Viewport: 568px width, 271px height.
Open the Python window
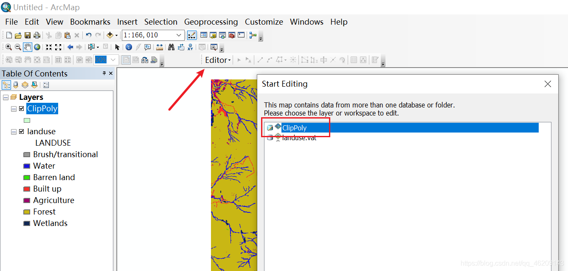click(x=241, y=35)
